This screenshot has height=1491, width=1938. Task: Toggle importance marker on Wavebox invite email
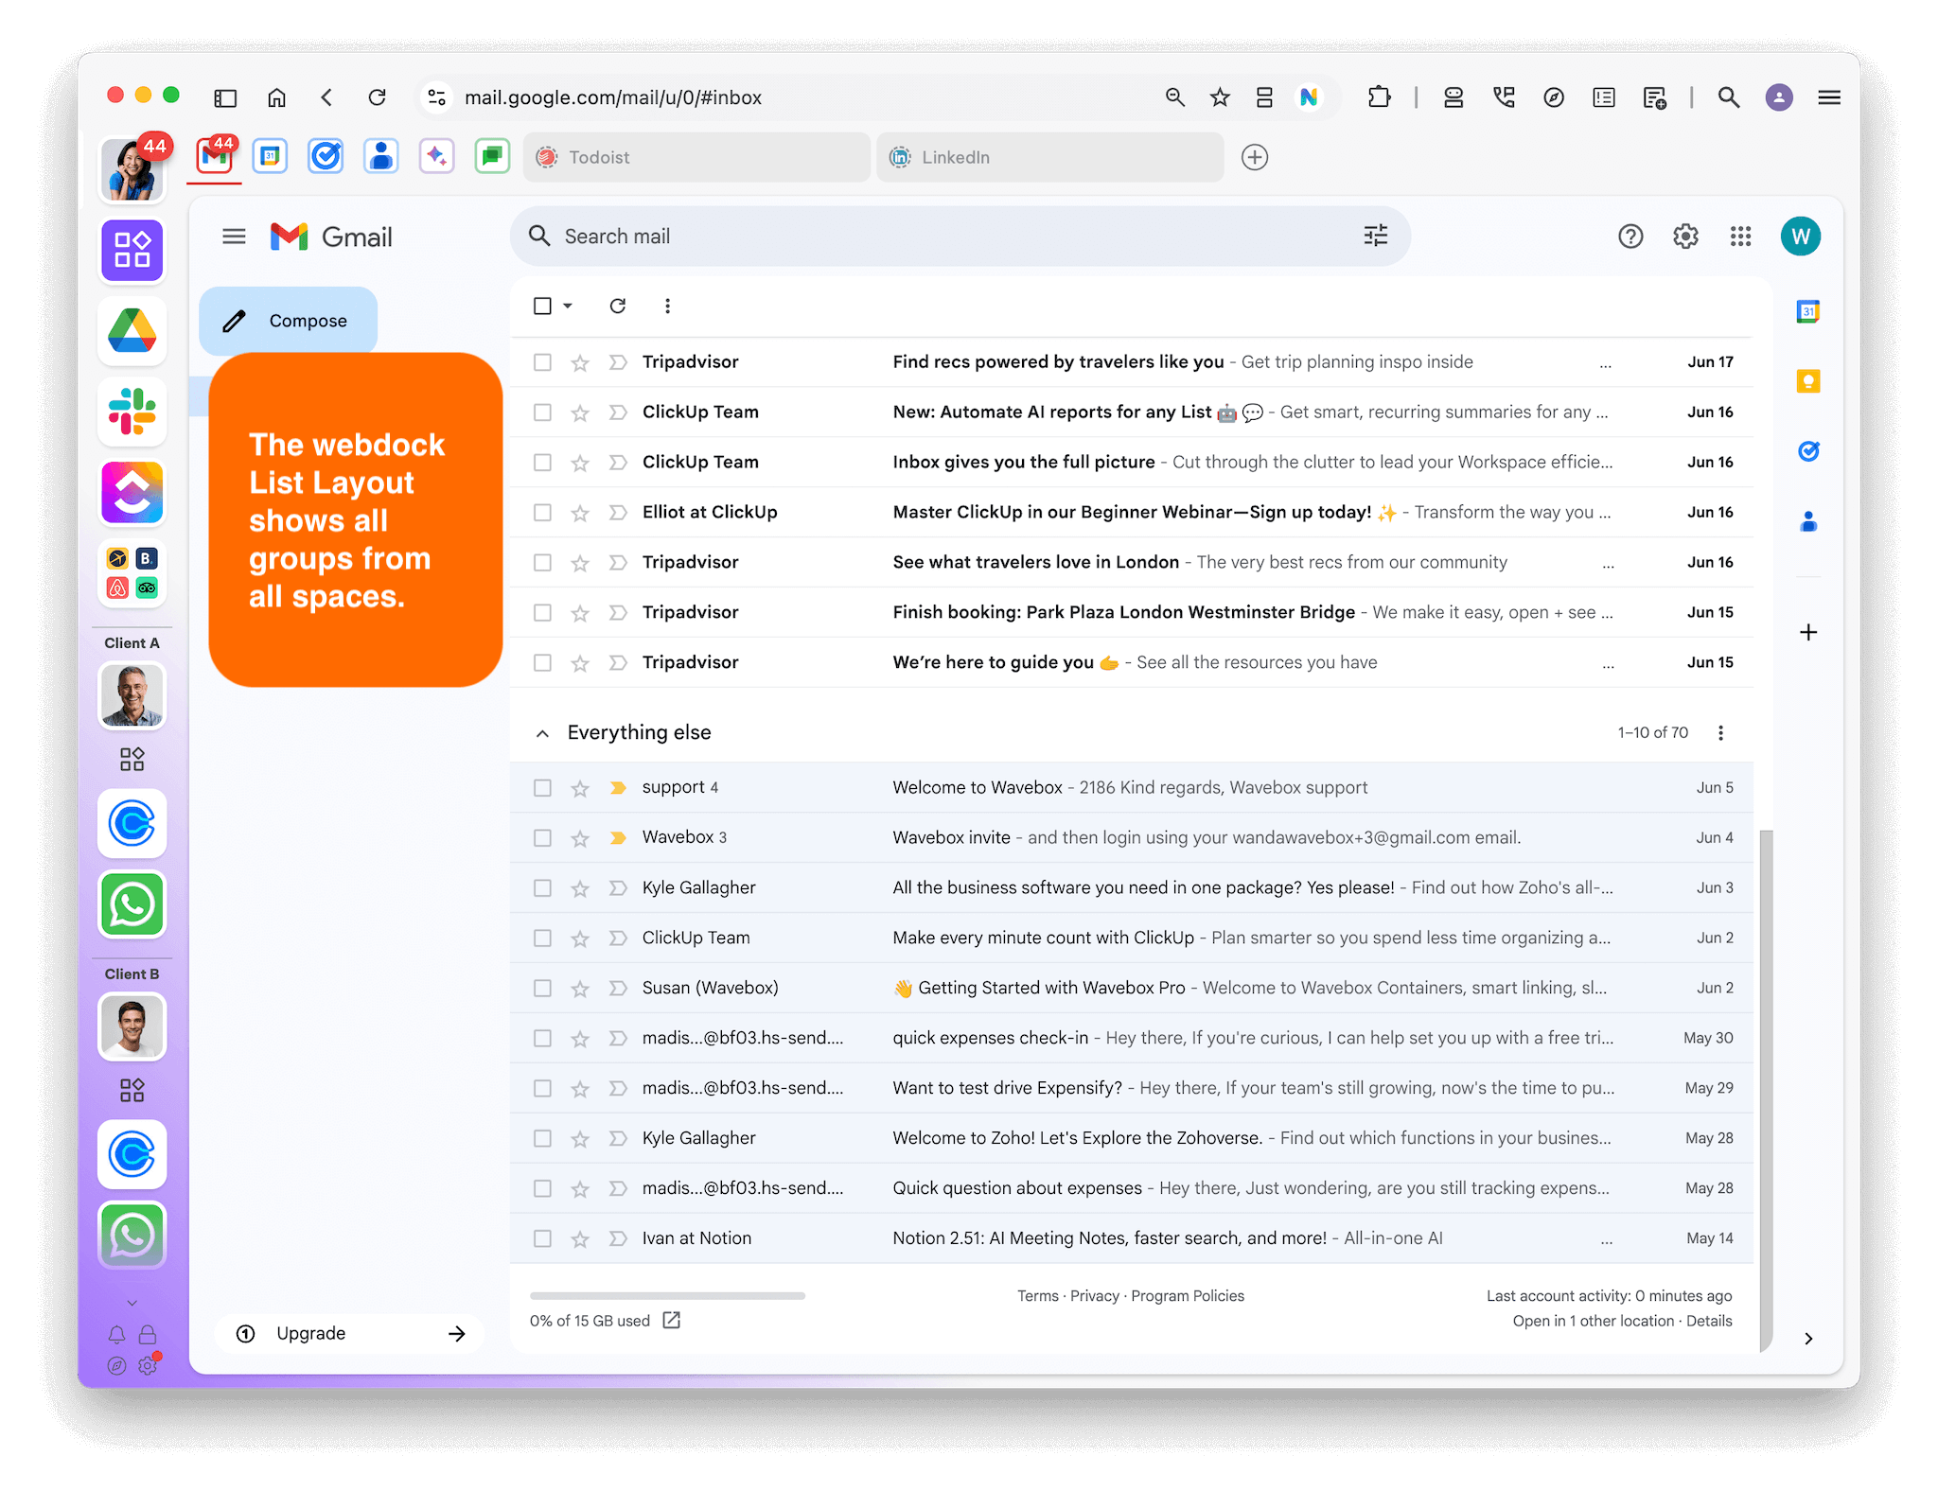[618, 838]
